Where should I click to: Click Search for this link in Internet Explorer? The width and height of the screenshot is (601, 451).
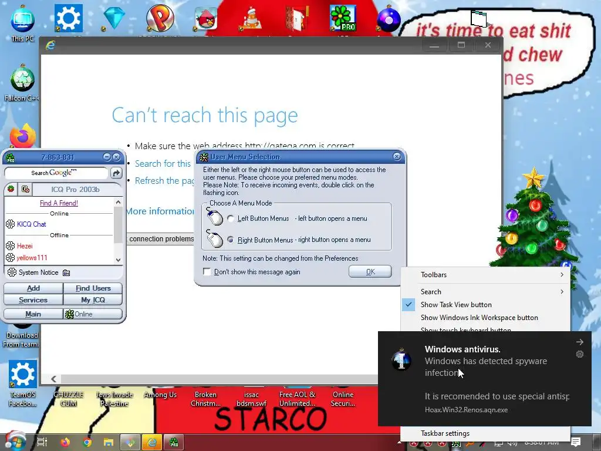[x=163, y=163]
